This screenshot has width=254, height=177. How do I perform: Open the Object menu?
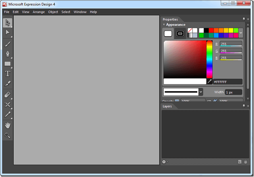tap(53, 12)
